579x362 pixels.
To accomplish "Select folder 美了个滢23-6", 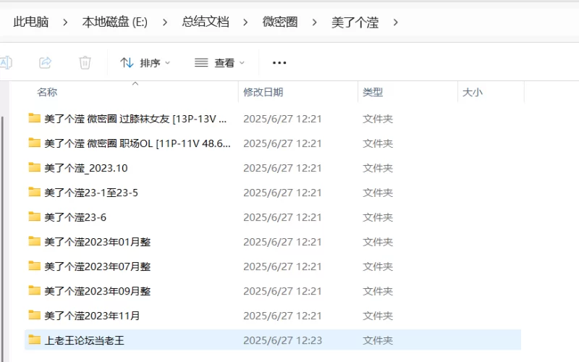I will click(x=273, y=217).
